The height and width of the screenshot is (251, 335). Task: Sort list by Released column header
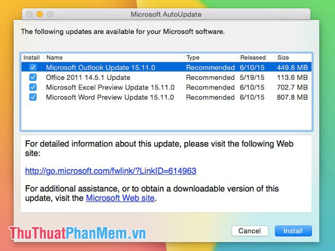click(x=257, y=58)
